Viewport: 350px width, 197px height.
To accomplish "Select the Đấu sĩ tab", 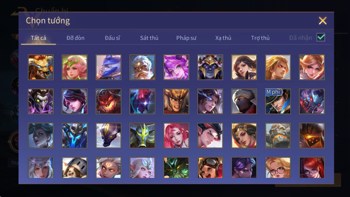I will (112, 38).
